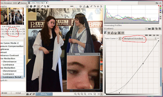Screen dimensions: 163x97
Task: Switch to File Browser tab
Action: pyautogui.click(x=8, y=3)
